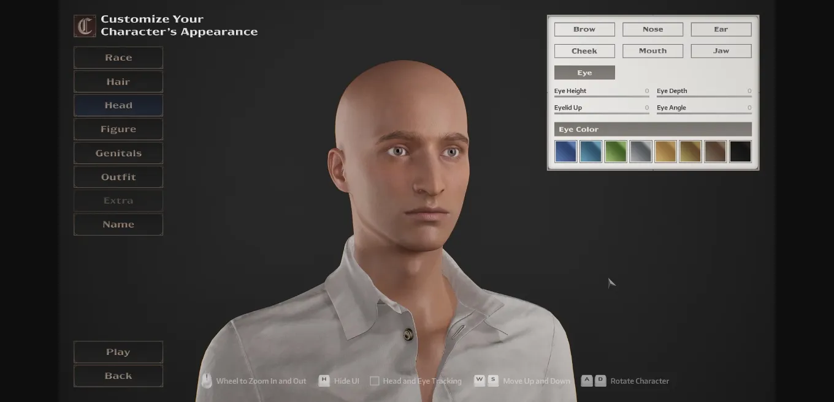
Task: Go to the Outfit category
Action: point(118,177)
